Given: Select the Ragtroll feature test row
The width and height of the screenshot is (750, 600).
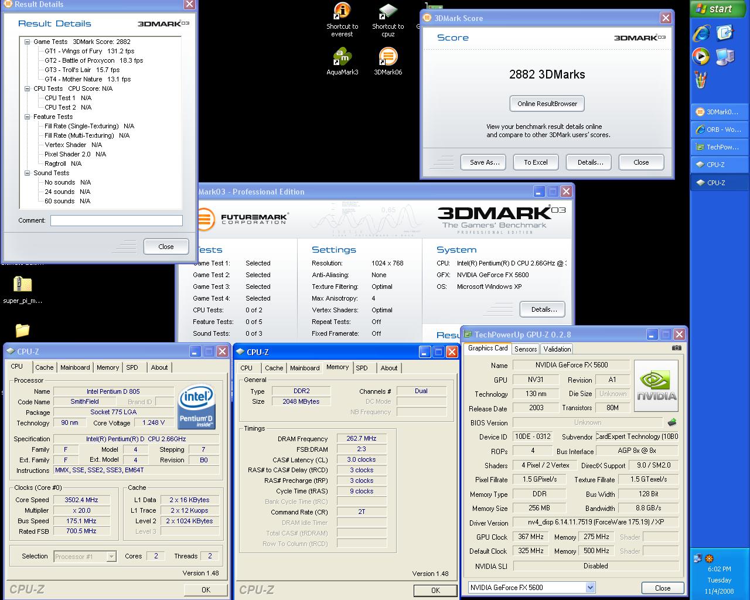Looking at the screenshot, I should (63, 163).
